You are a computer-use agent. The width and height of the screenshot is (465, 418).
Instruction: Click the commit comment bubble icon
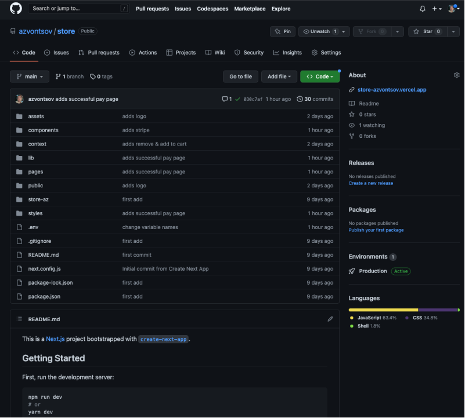(x=225, y=99)
